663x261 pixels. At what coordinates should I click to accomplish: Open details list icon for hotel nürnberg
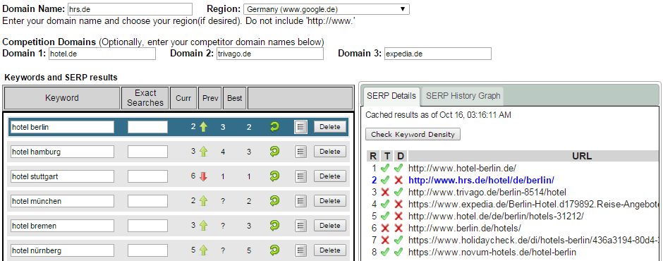pos(300,250)
